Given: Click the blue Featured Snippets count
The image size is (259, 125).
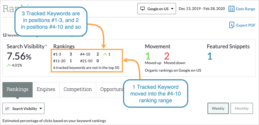Looking at the screenshot, I should click(210, 56).
